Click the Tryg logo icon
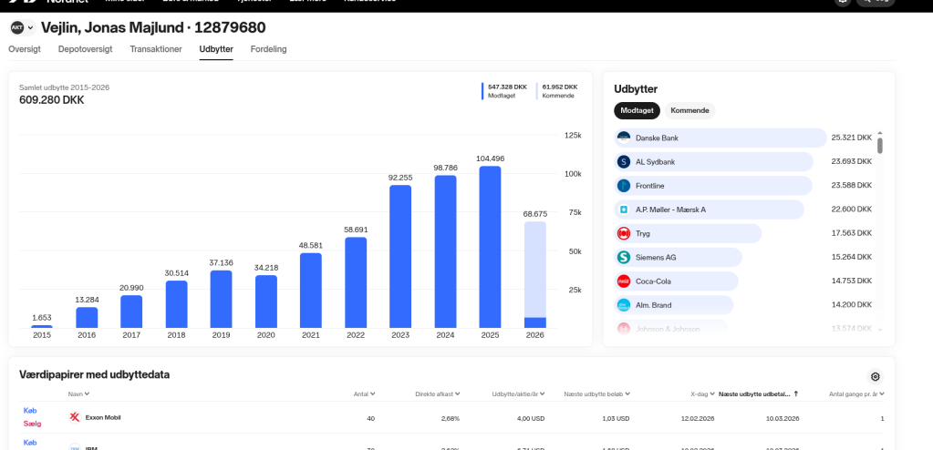This screenshot has width=933, height=450. pyautogui.click(x=624, y=233)
